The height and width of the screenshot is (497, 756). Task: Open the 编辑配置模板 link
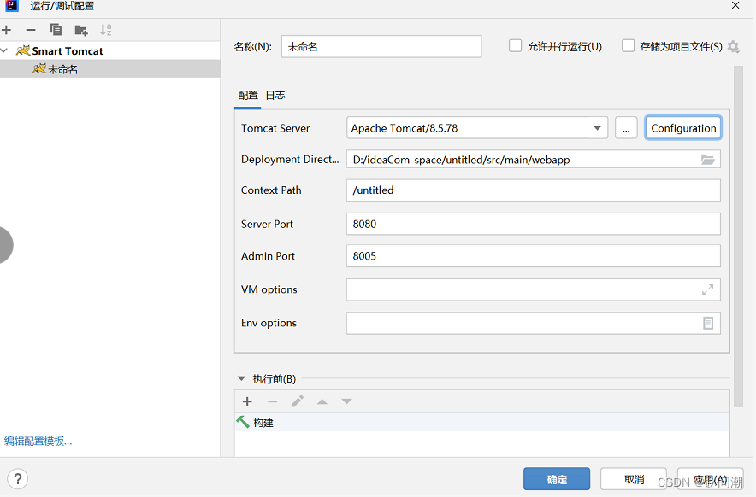point(38,441)
